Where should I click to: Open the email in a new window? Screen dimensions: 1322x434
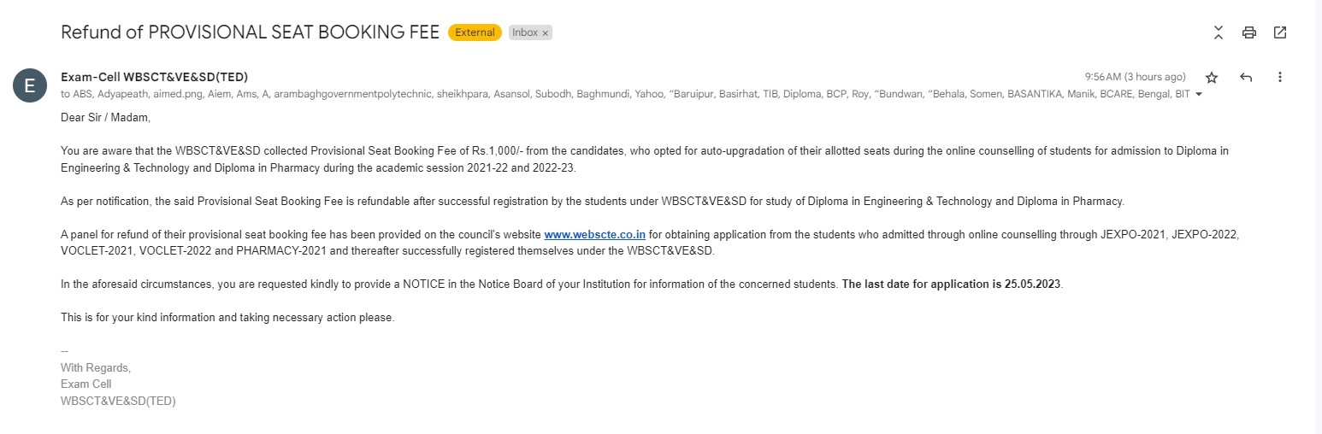pyautogui.click(x=1280, y=32)
